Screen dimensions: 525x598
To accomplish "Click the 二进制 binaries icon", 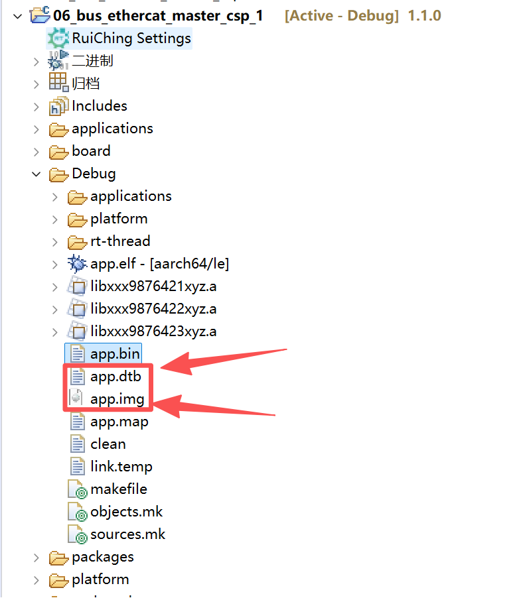I will [58, 60].
